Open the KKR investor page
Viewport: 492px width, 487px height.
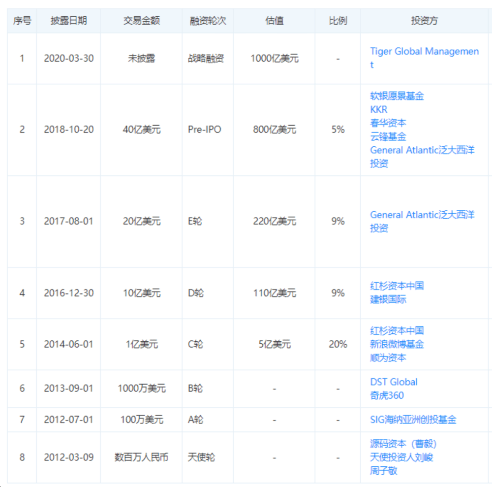[x=378, y=109]
